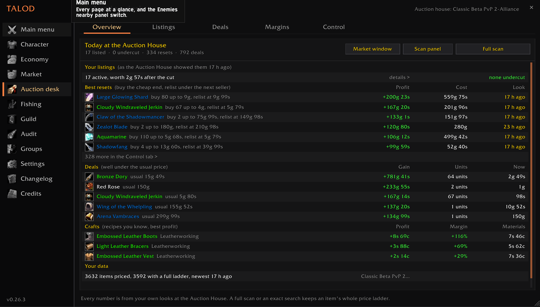Click the Claw of the Shadowmancer icon
The width and height of the screenshot is (540, 307).
click(89, 117)
